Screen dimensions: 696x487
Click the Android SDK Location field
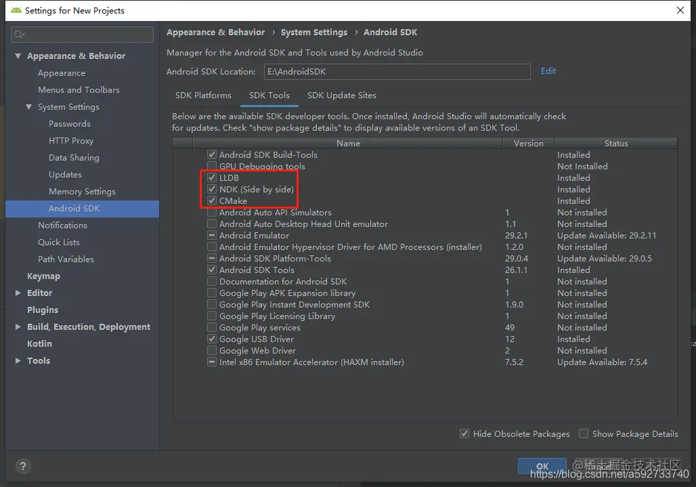(397, 72)
